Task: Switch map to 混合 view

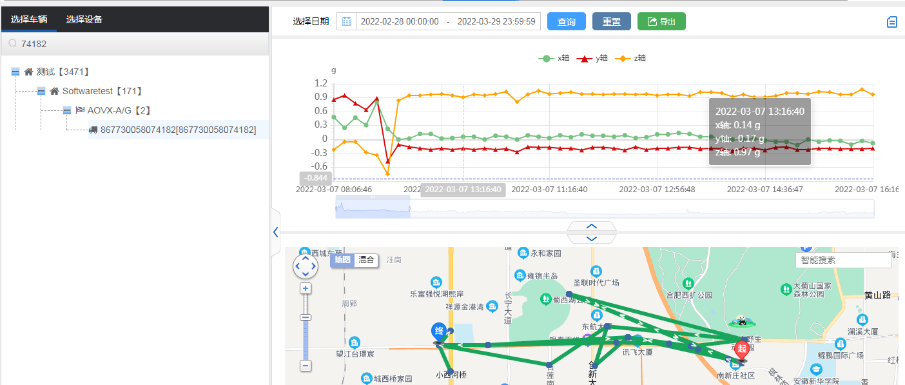Action: coord(366,260)
